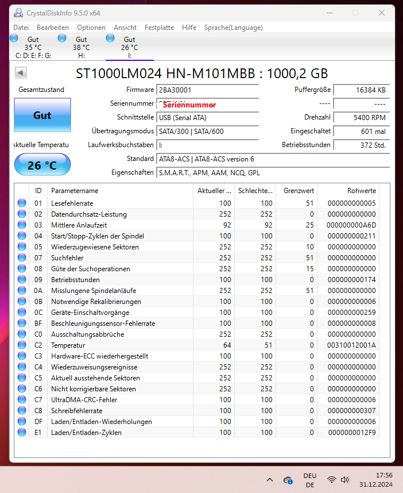The width and height of the screenshot is (403, 493).
Task: Open the volume speaker tray icon
Action: pyautogui.click(x=344, y=479)
